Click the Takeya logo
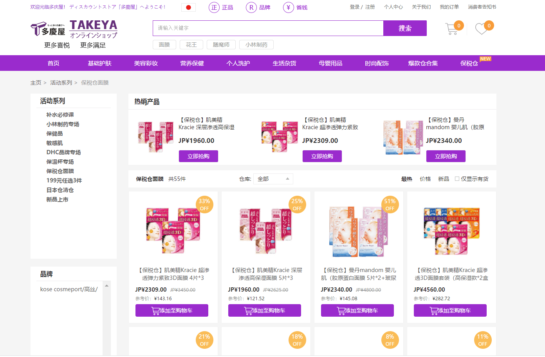This screenshot has height=357, width=545. (x=74, y=30)
